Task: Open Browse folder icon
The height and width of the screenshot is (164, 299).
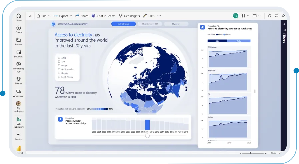Action: pos(18,40)
